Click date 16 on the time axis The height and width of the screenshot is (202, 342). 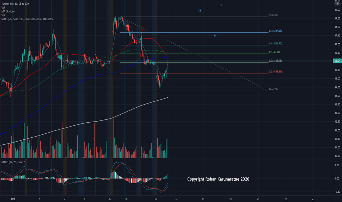point(175,199)
